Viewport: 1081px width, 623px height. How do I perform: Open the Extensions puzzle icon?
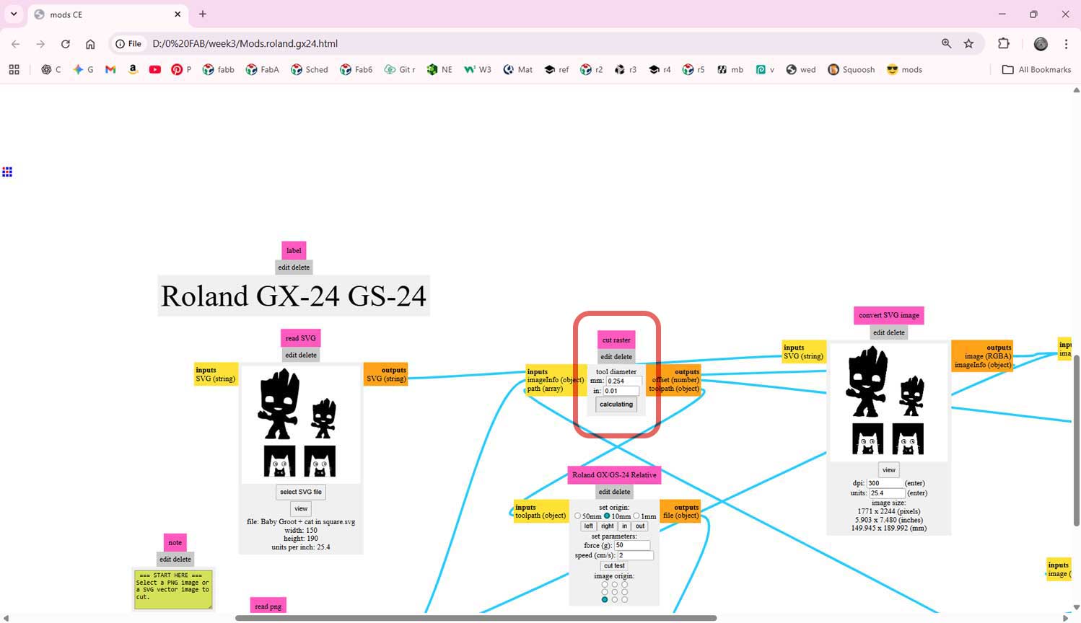click(x=1003, y=44)
